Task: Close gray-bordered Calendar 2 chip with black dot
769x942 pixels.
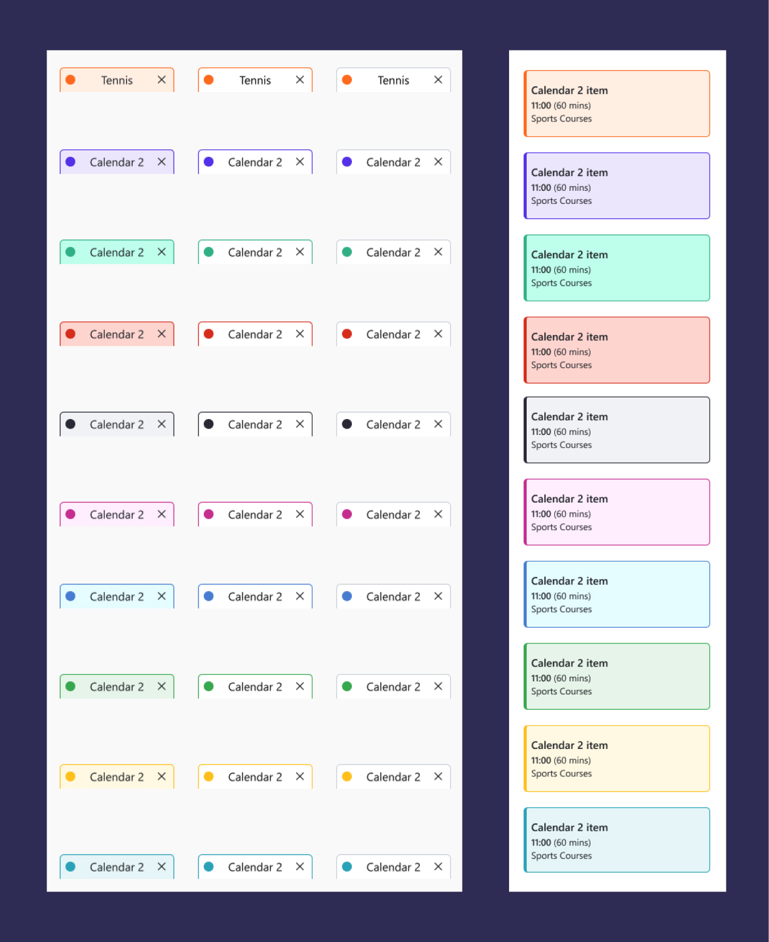Action: click(438, 424)
